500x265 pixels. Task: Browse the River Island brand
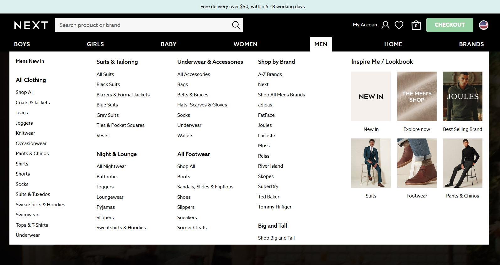[x=270, y=166]
